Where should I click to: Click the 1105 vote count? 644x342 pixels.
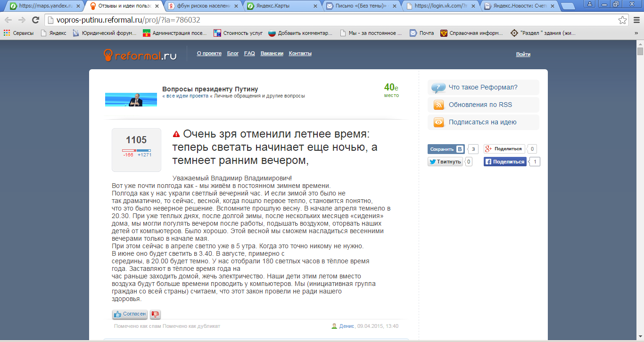(136, 140)
